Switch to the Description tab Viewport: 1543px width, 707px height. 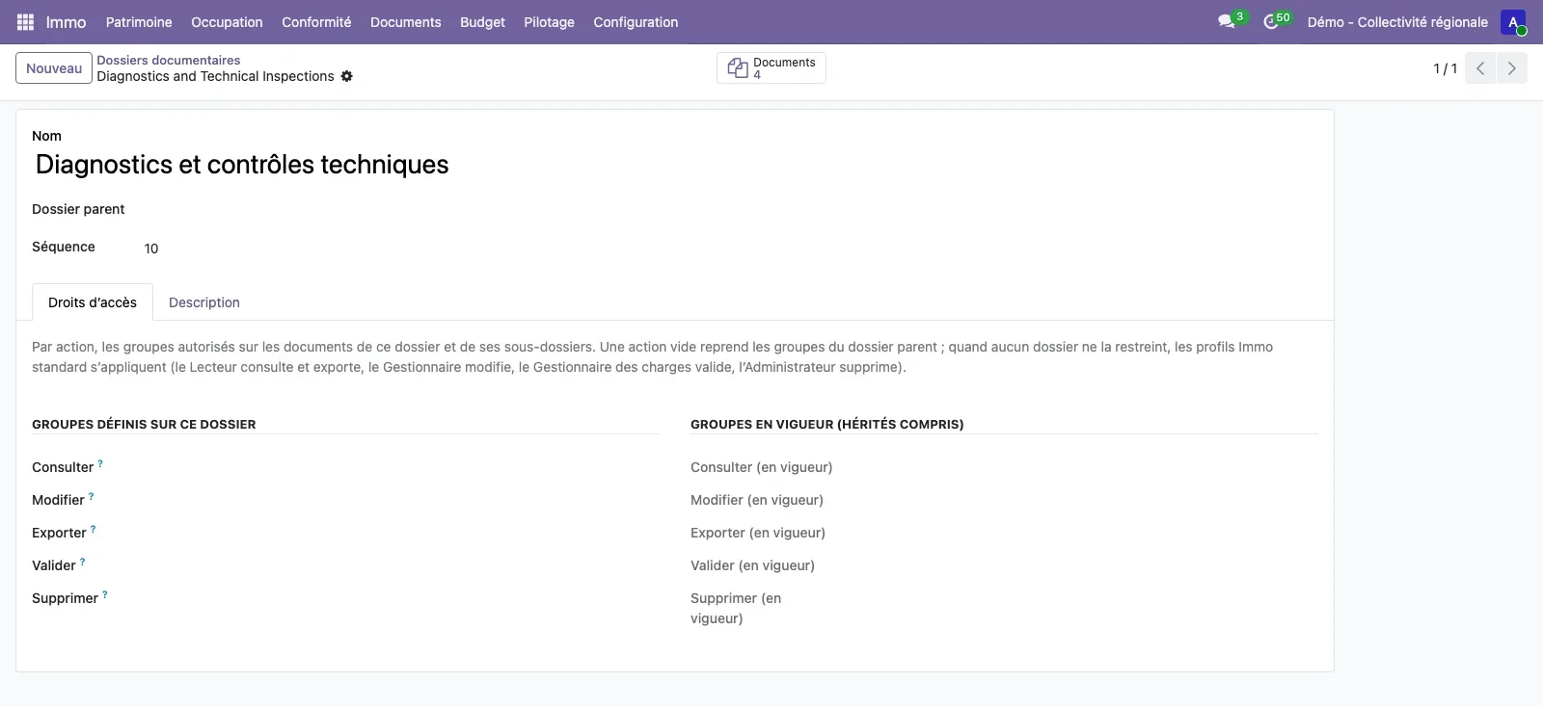coord(204,302)
